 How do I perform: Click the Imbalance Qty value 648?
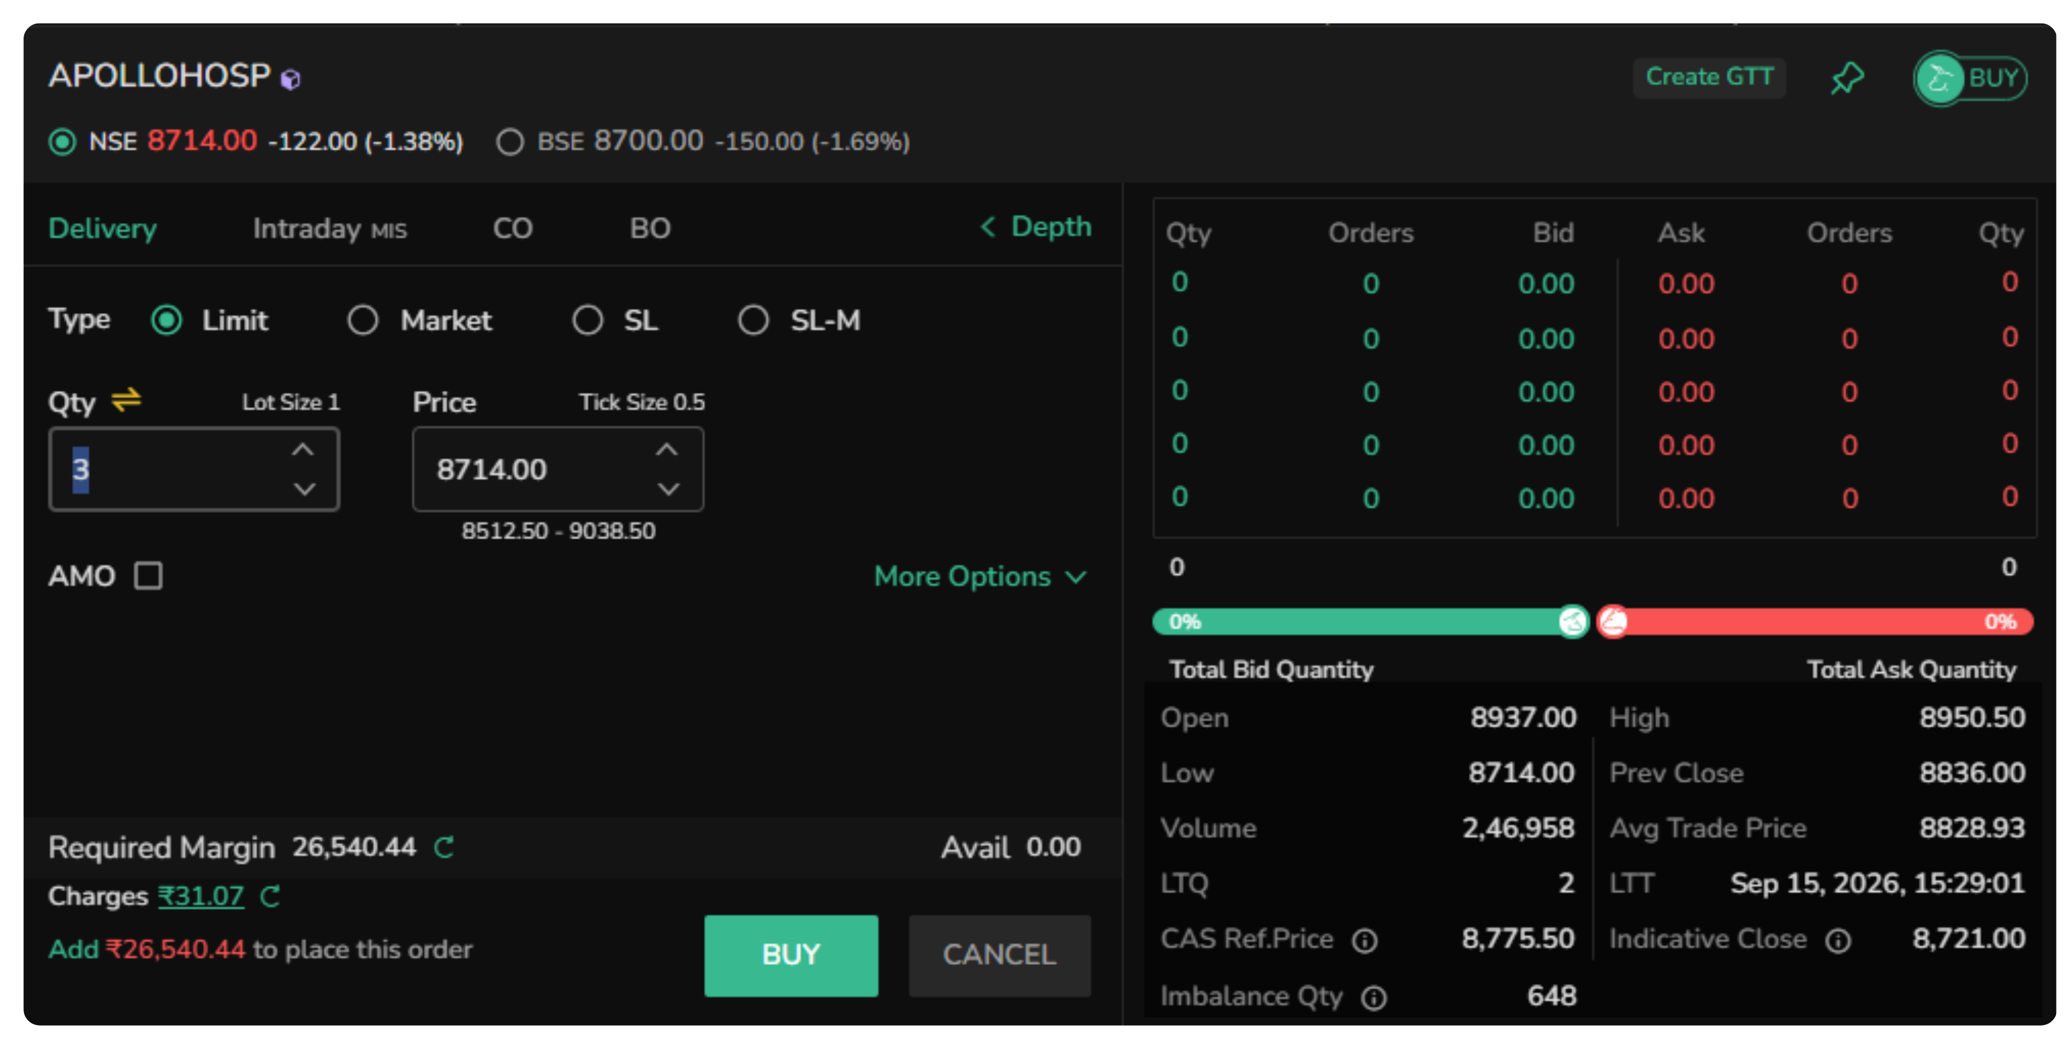tap(1552, 996)
